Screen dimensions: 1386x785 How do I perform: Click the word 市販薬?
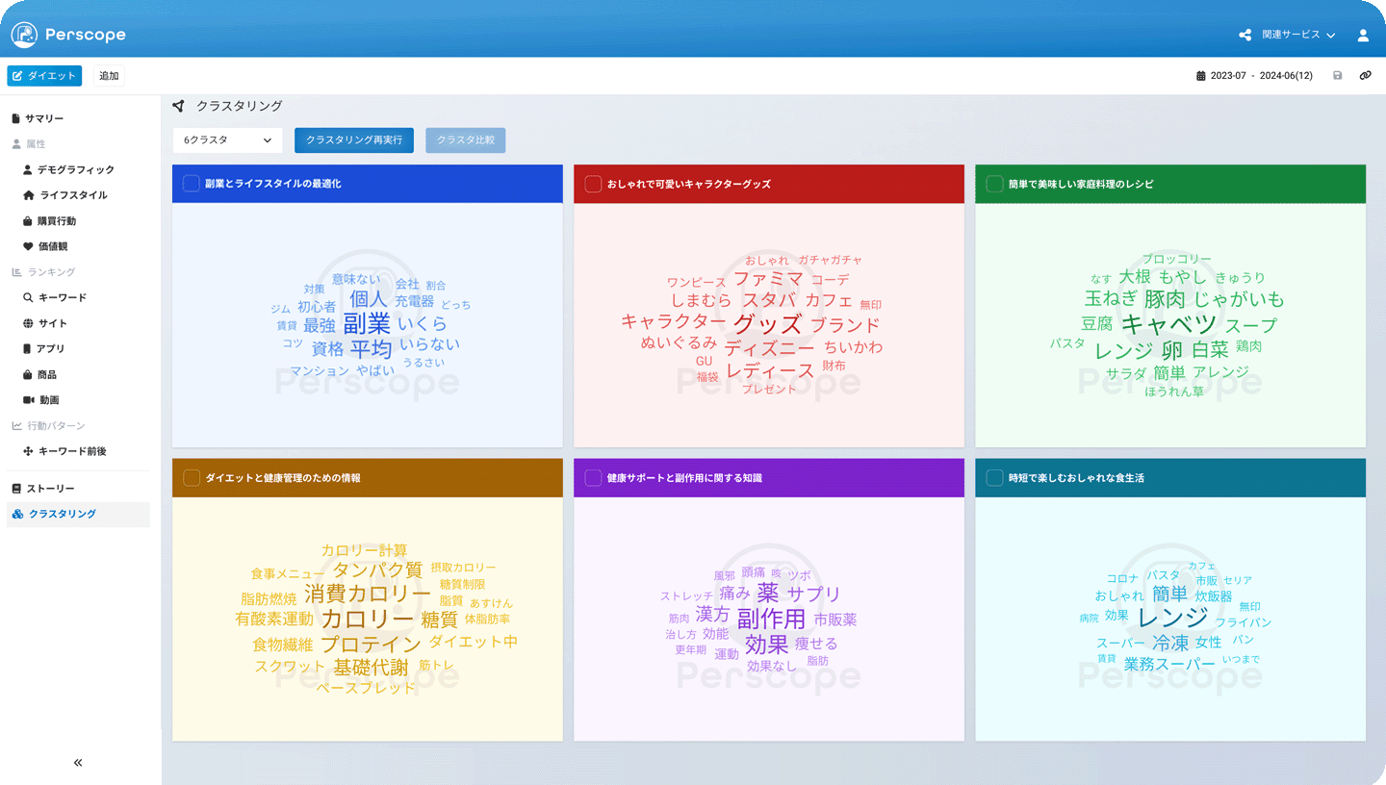pyautogui.click(x=834, y=620)
